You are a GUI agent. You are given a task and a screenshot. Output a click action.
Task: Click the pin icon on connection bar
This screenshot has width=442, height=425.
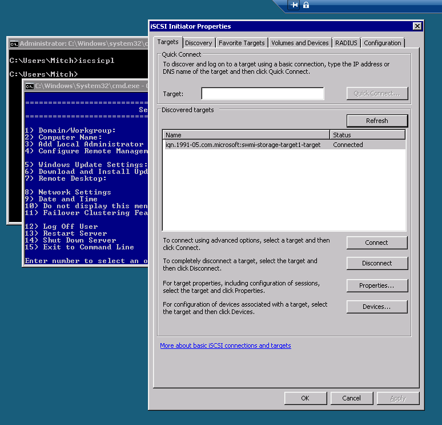(295, 5)
